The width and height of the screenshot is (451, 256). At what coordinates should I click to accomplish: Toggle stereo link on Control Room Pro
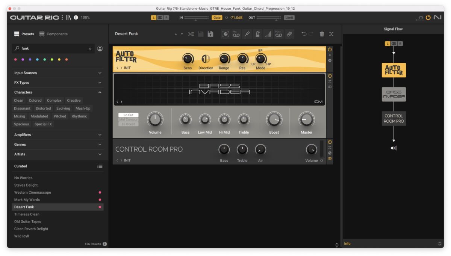pos(330,158)
